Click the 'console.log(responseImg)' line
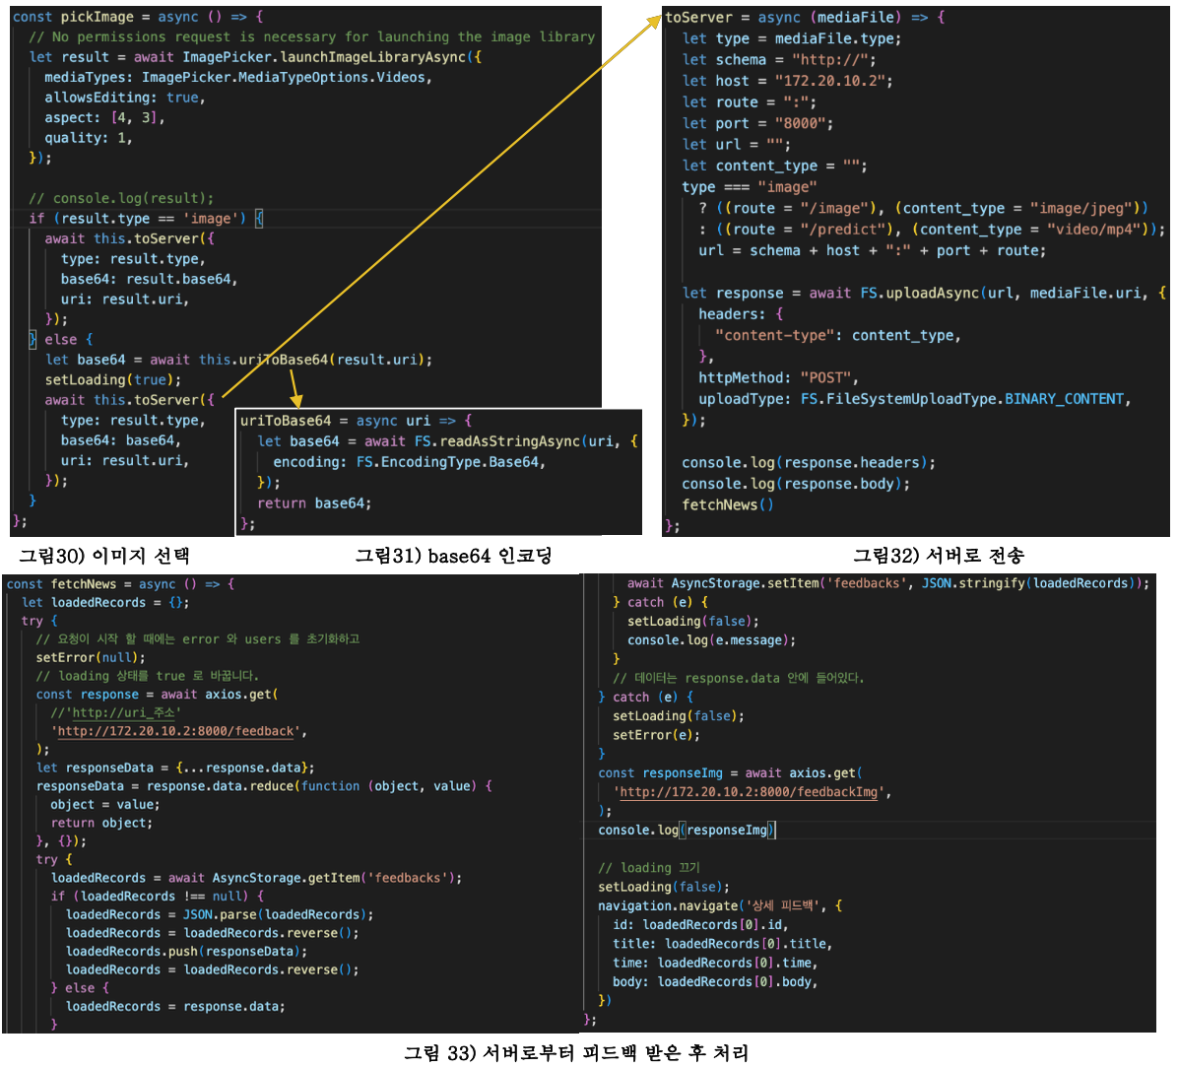Image resolution: width=1178 pixels, height=1068 pixels. coord(686,830)
